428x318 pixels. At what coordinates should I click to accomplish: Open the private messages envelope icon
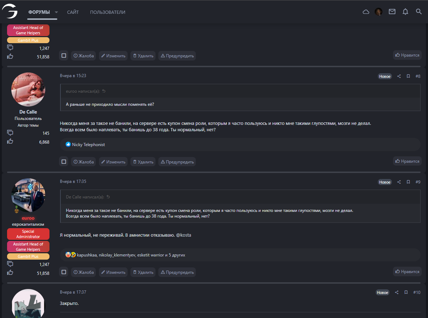[x=392, y=12]
